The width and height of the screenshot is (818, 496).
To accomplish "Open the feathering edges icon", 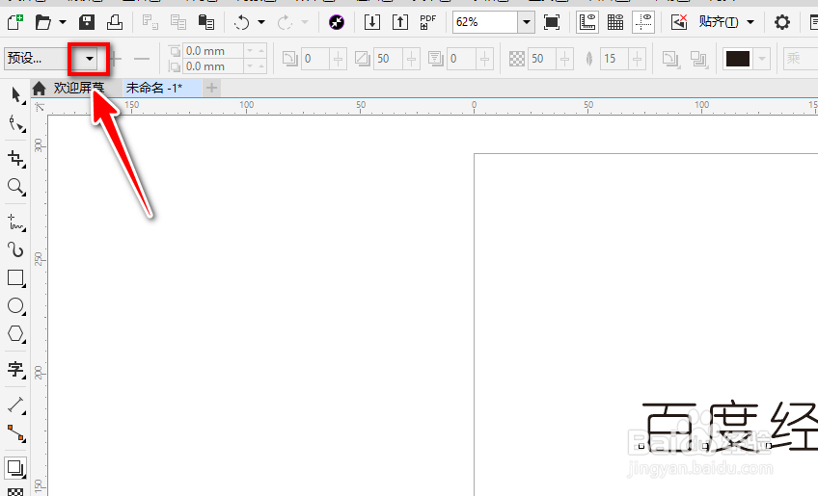I will pyautogui.click(x=698, y=59).
